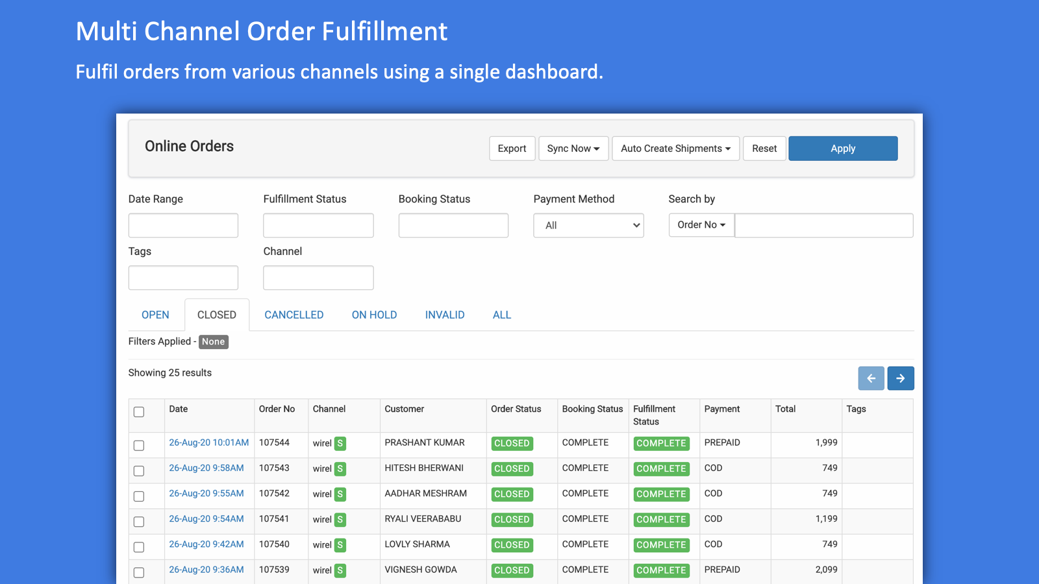1039x584 pixels.
Task: Click the Apply button
Action: (x=842, y=148)
